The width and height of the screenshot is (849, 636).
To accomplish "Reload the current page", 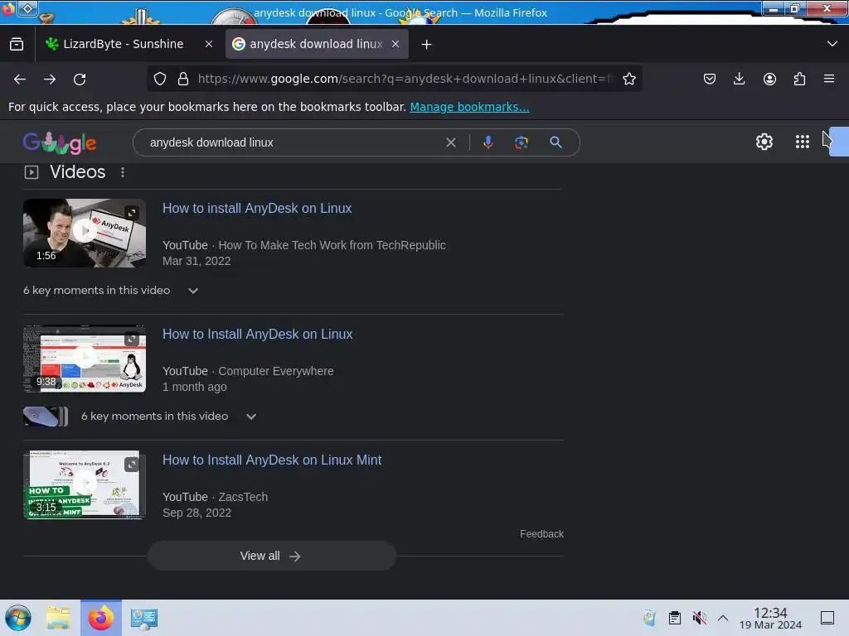I will pyautogui.click(x=80, y=79).
